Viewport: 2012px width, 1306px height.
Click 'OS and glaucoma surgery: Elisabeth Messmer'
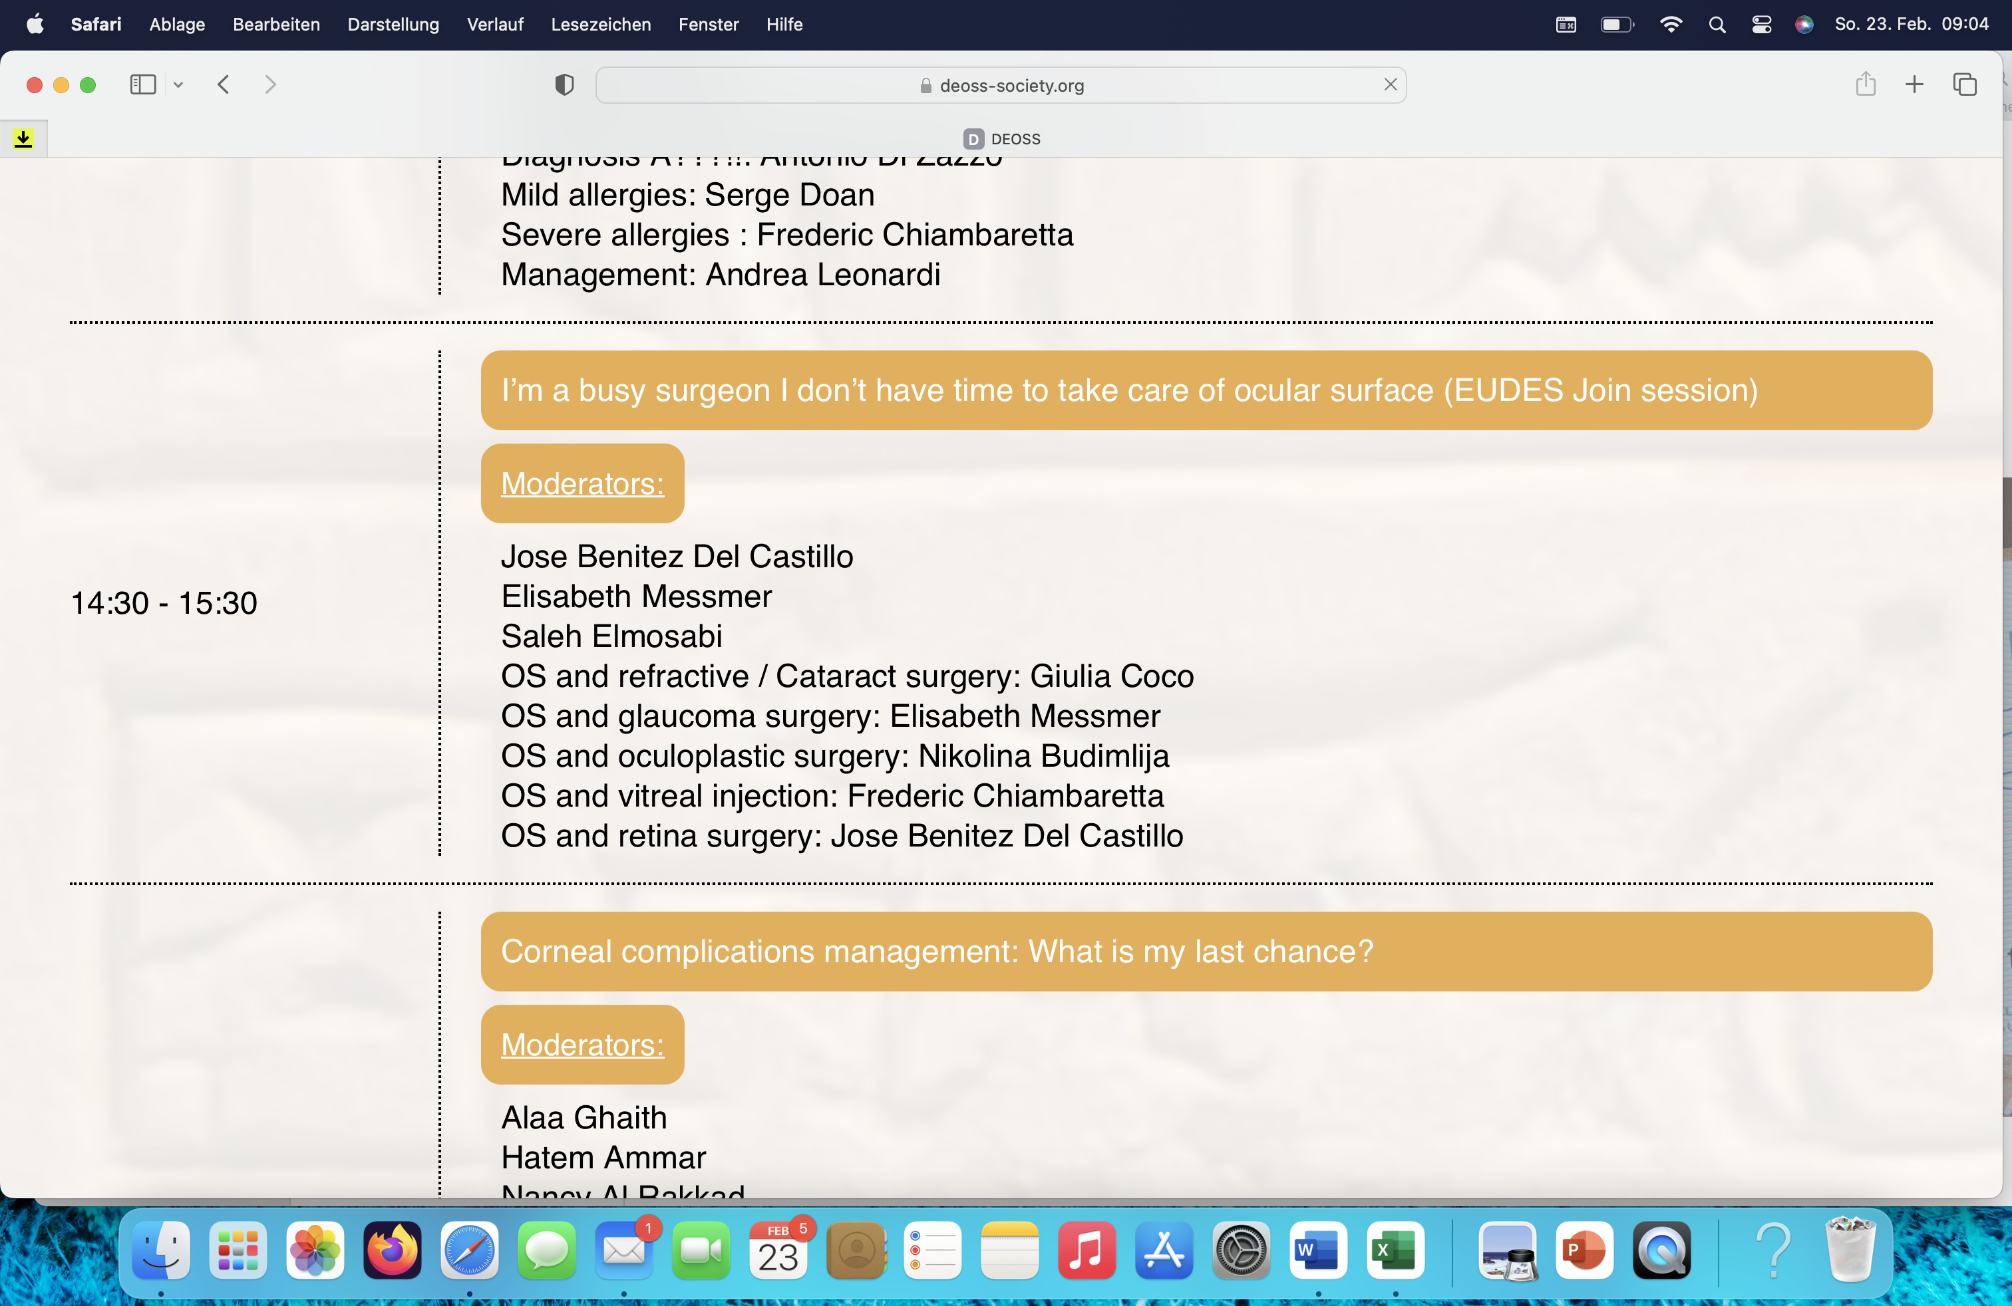831,716
